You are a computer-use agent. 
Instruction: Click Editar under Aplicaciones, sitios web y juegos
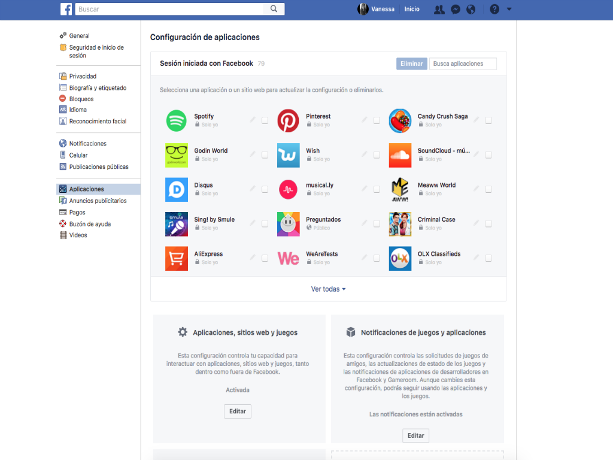tap(238, 411)
